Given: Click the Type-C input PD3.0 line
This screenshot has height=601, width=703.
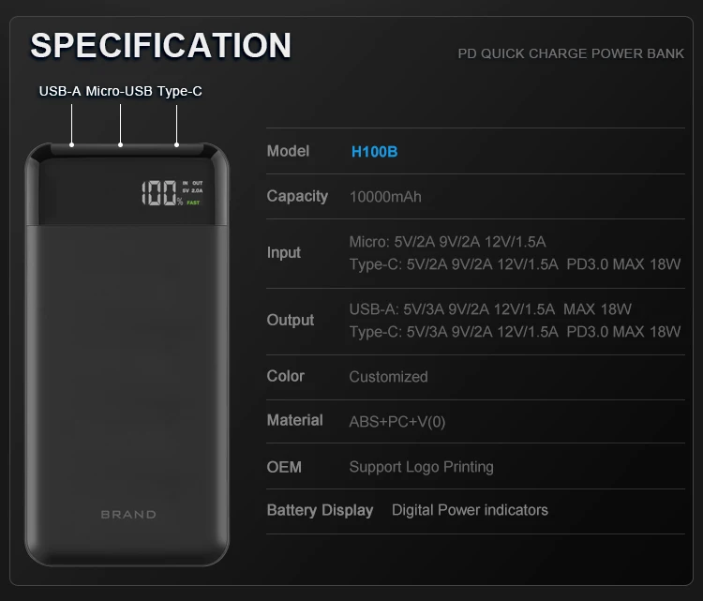Looking at the screenshot, I should click(x=515, y=264).
